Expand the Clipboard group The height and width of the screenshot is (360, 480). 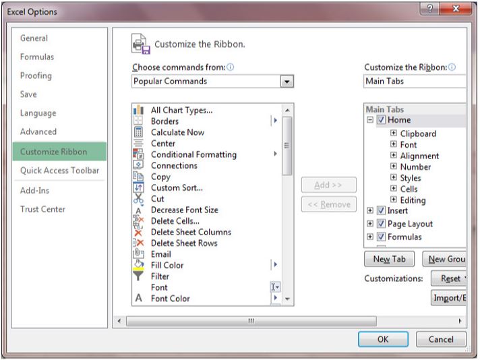(393, 133)
